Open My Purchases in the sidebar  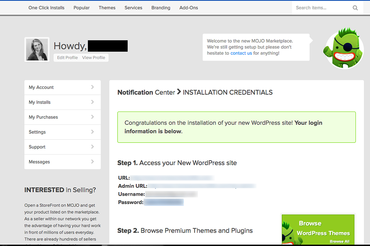pyautogui.click(x=63, y=117)
